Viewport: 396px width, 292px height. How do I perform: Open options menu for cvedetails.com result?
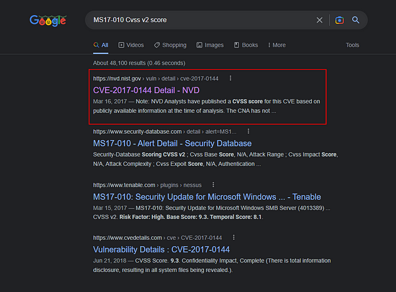234,237
